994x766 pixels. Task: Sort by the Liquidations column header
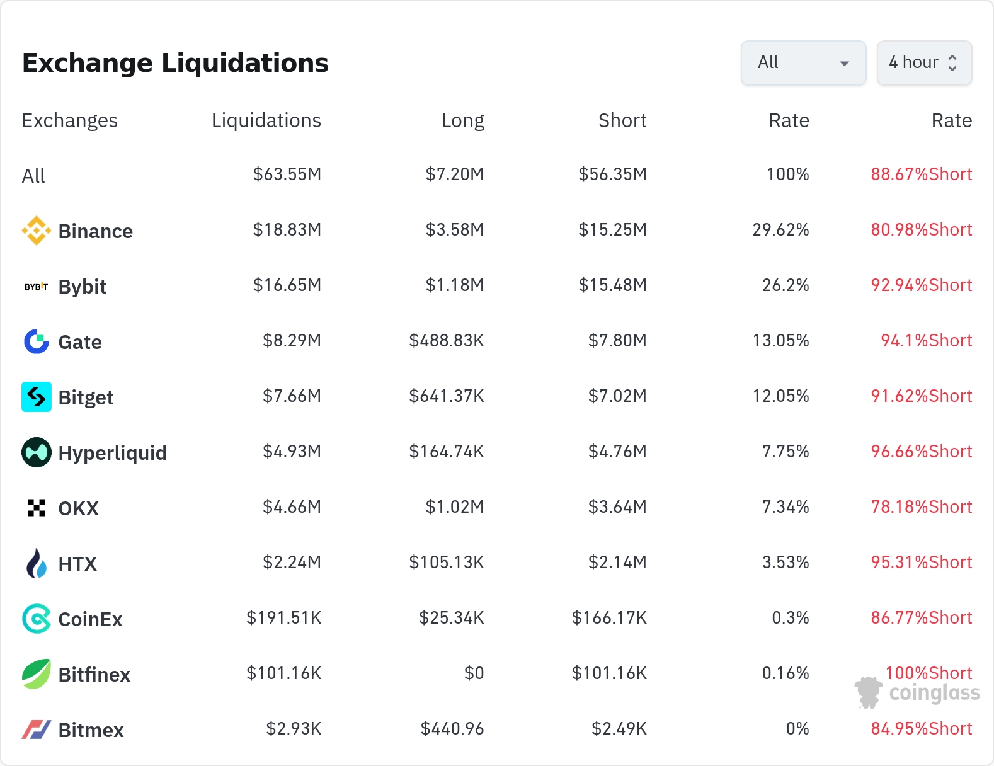266,120
